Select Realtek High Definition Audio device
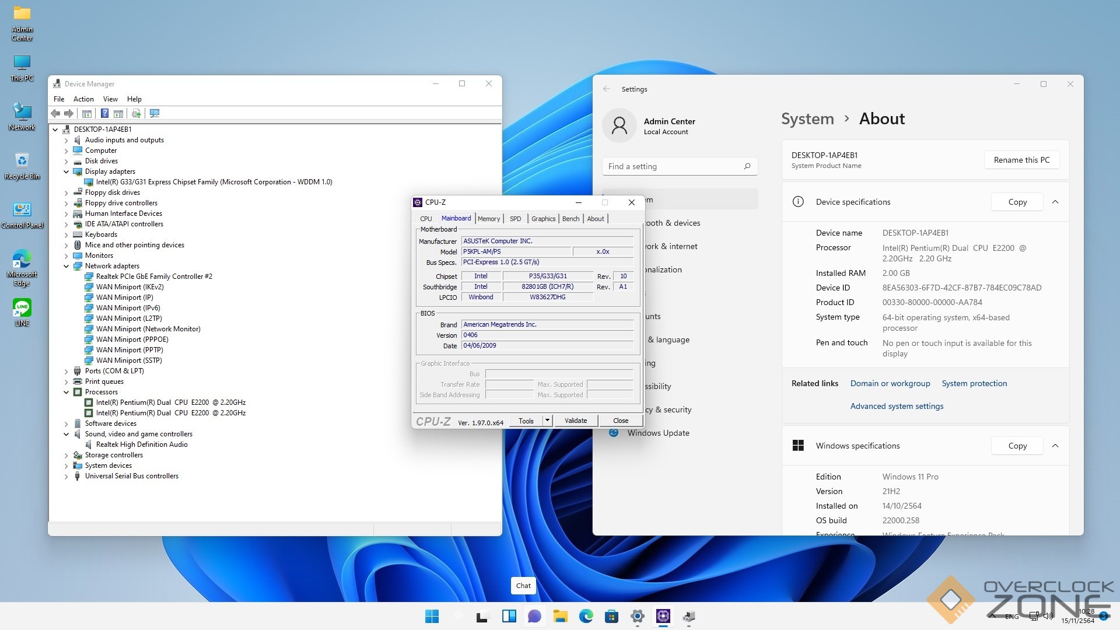The width and height of the screenshot is (1120, 630). 141,444
